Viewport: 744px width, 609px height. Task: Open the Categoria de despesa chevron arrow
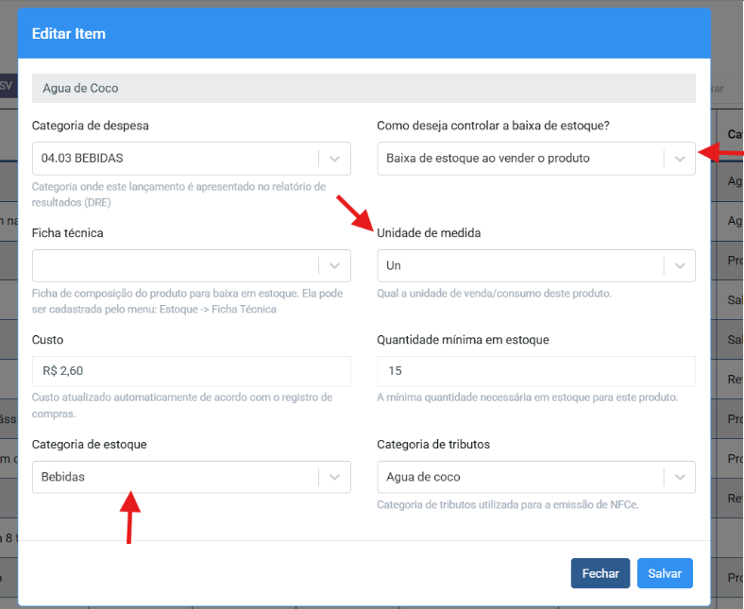334,159
